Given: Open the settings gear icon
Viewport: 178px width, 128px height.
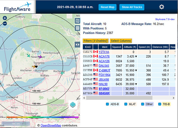Looking at the screenshot, I should pyautogui.click(x=161, y=7).
